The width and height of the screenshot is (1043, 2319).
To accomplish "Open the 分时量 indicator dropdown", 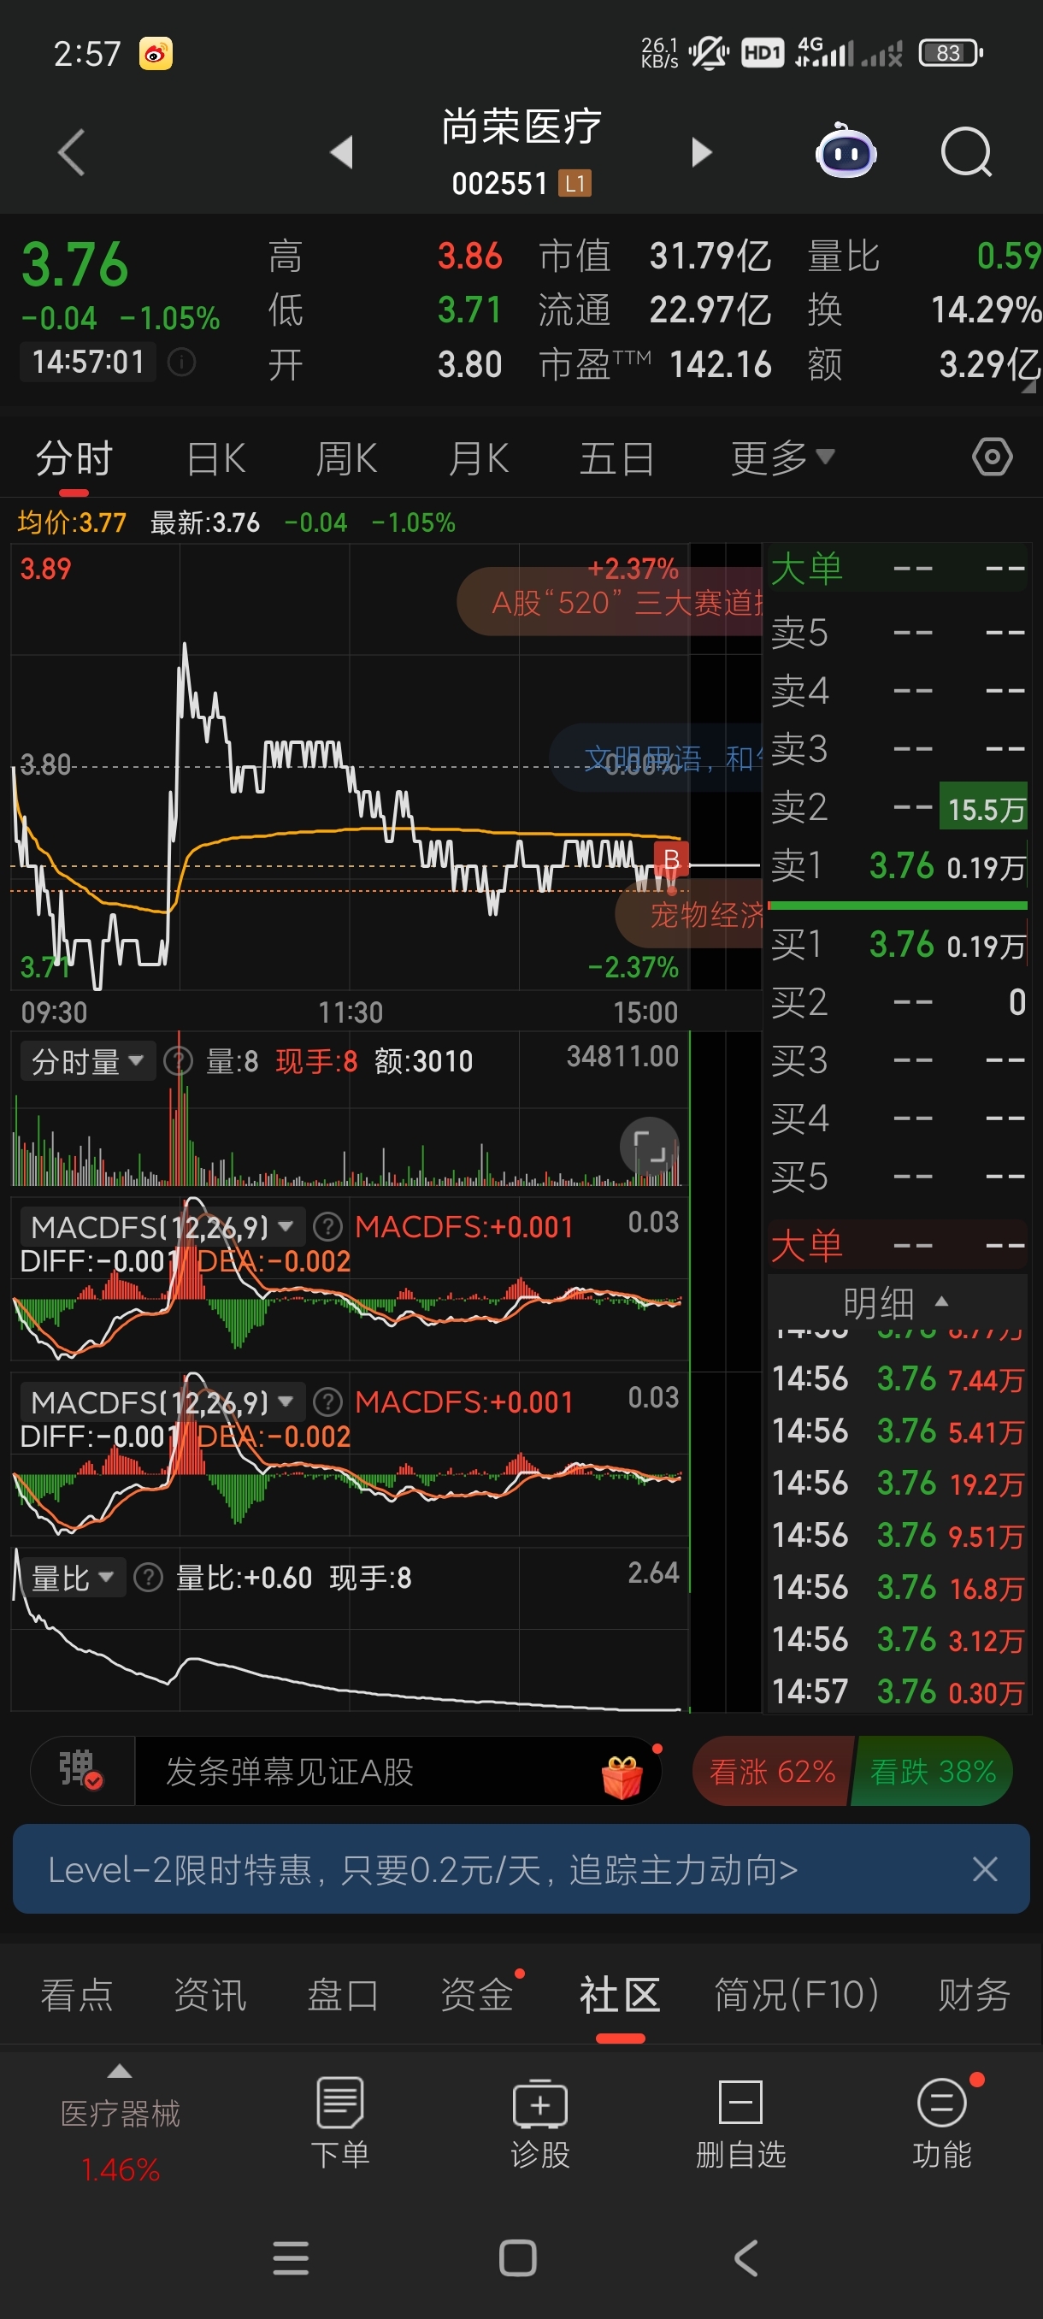I will click(x=88, y=1061).
